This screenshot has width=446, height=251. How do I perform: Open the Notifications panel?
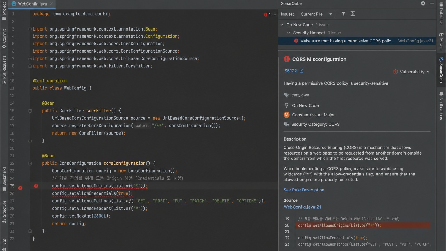pyautogui.click(x=441, y=105)
